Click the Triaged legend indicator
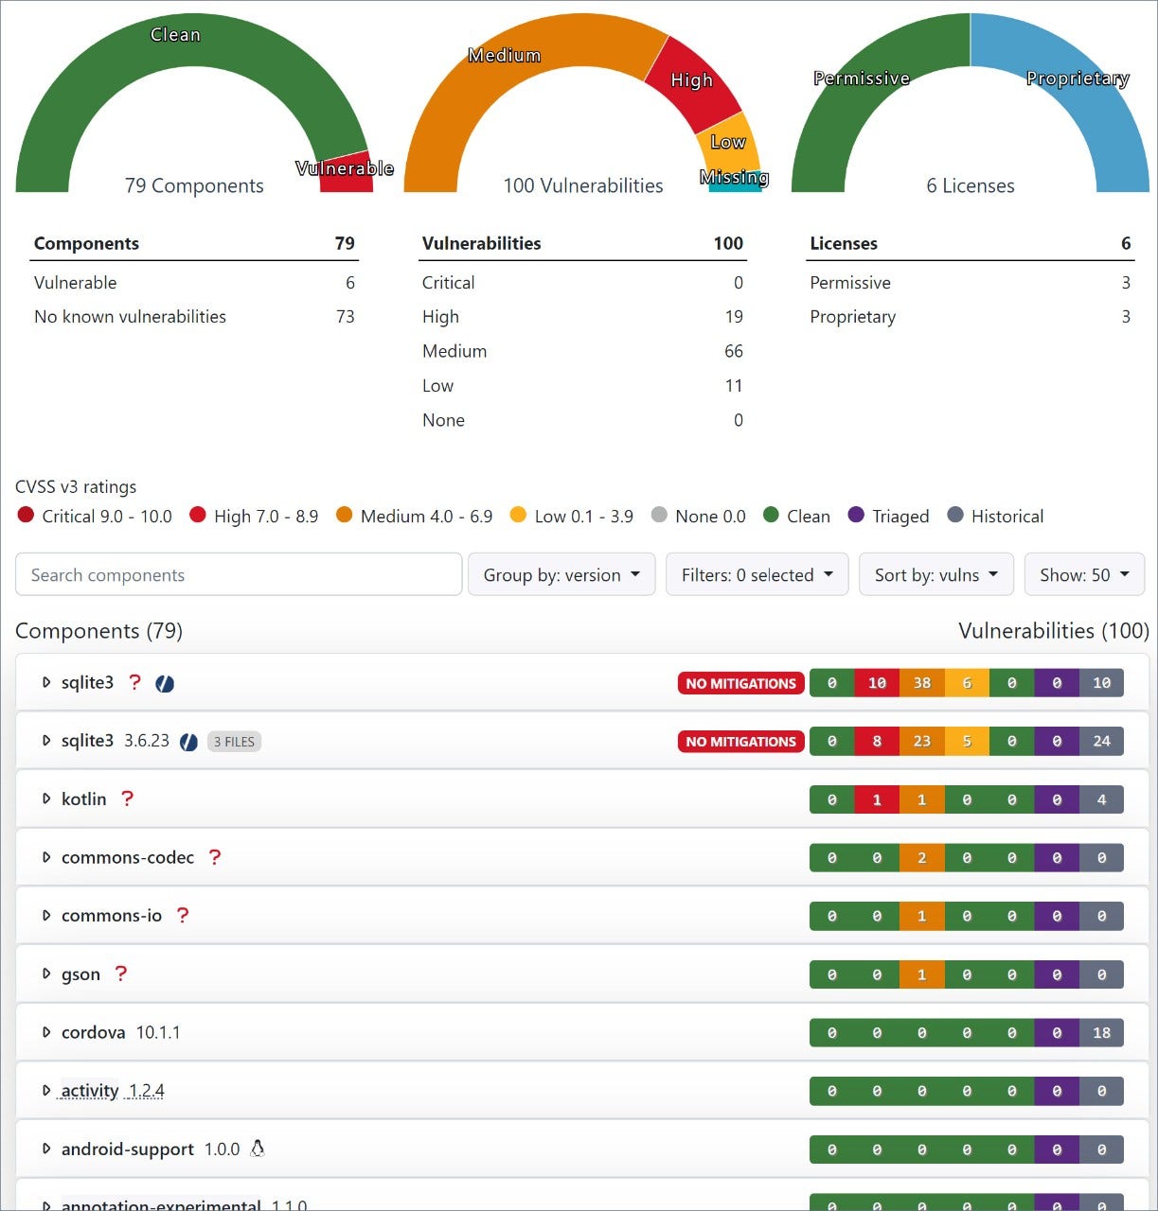Viewport: 1158px width, 1211px height. [855, 516]
